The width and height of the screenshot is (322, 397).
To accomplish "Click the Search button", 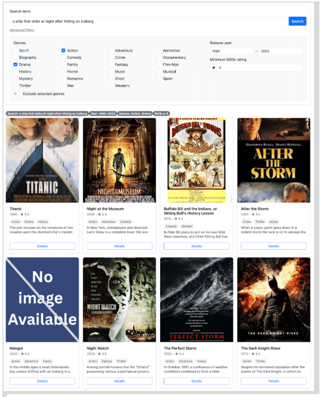I will (297, 21).
